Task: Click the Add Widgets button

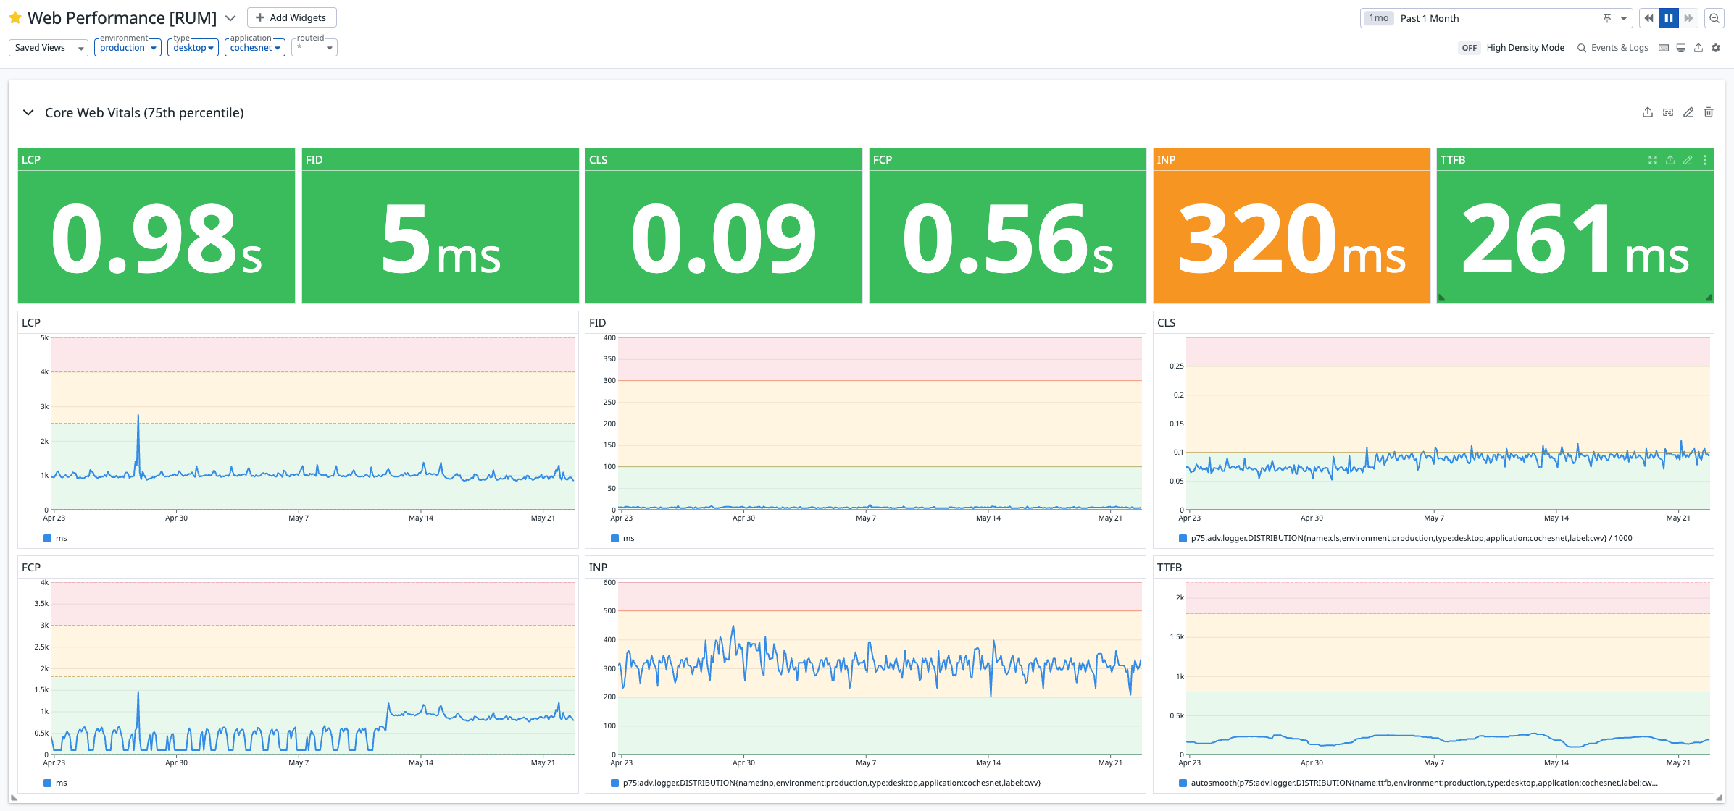Action: click(x=291, y=17)
